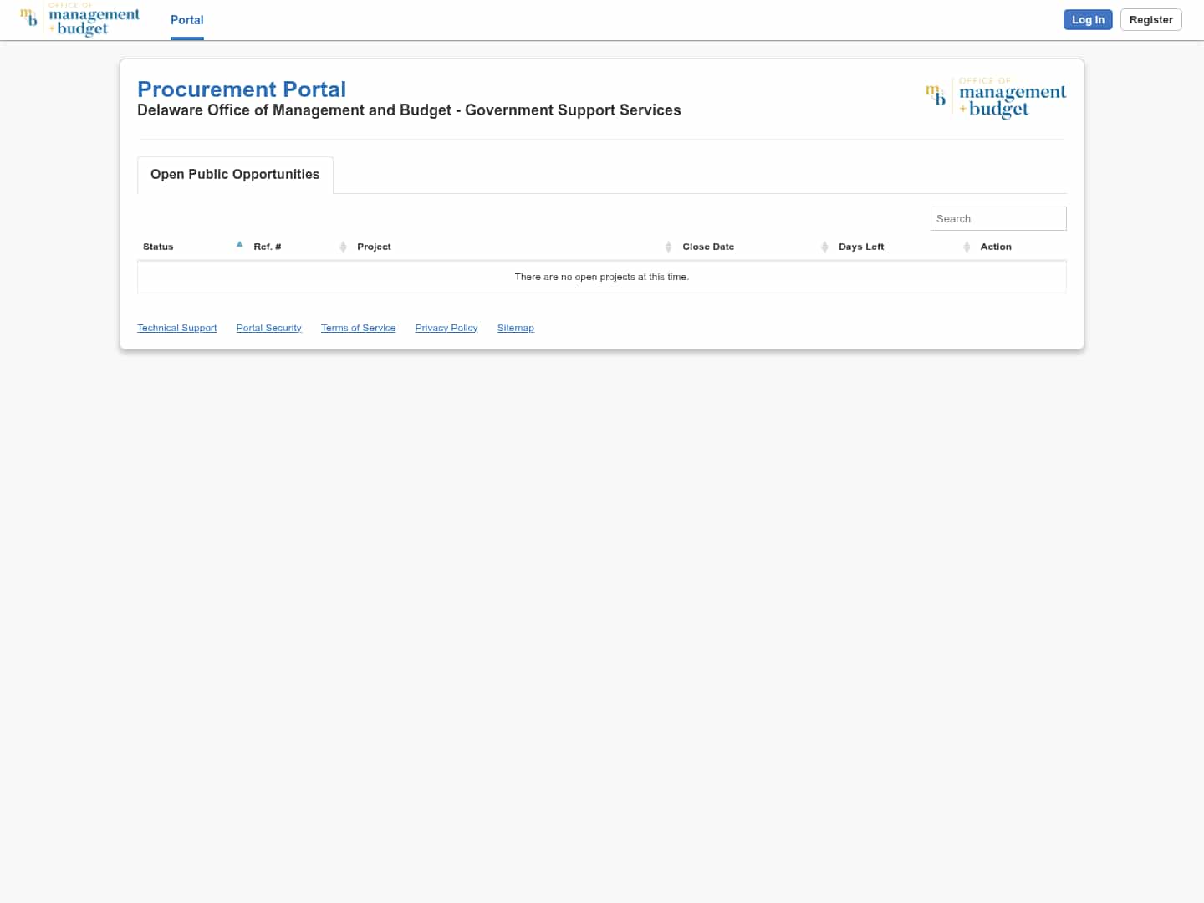Open the Sitemap link

(516, 328)
